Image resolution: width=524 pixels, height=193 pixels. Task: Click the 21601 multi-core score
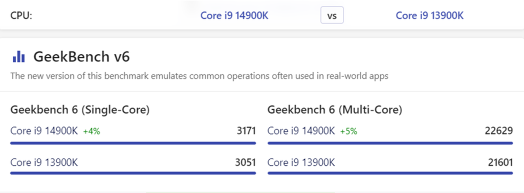click(x=499, y=163)
